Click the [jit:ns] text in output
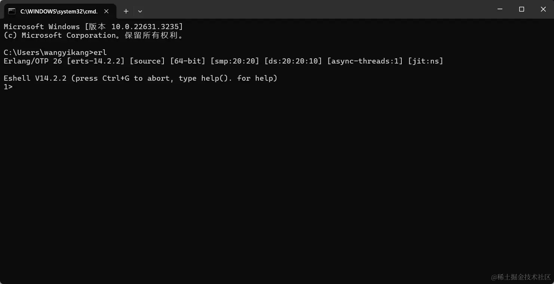554x284 pixels. click(x=425, y=61)
